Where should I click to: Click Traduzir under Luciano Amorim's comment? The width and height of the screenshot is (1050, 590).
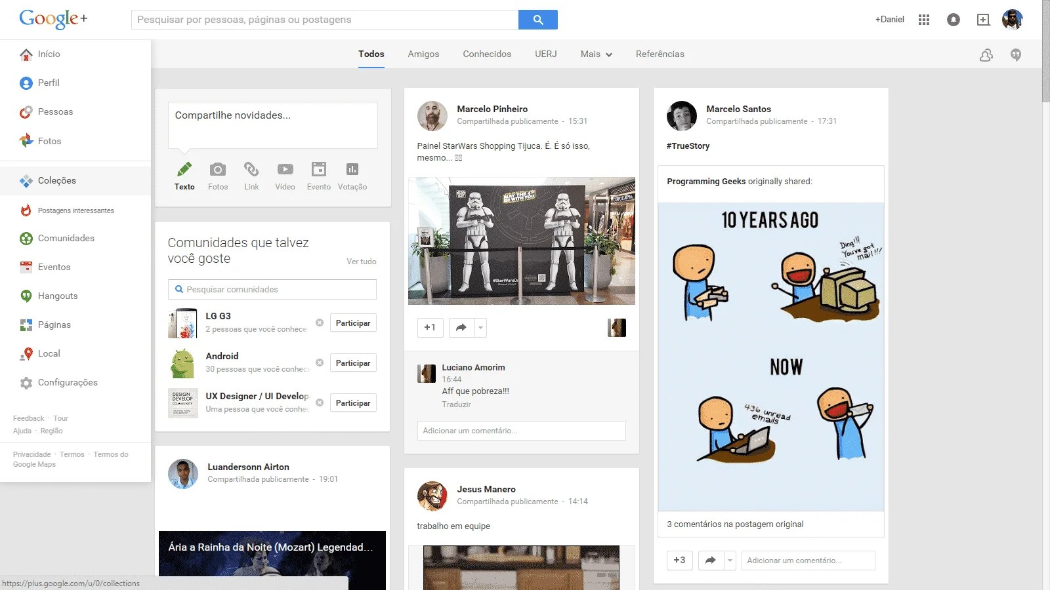(x=456, y=404)
